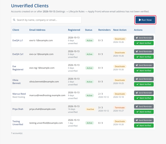The image size is (166, 144).
Task: Click Marcus Reed's Deactivate badge
Action: pos(120,94)
